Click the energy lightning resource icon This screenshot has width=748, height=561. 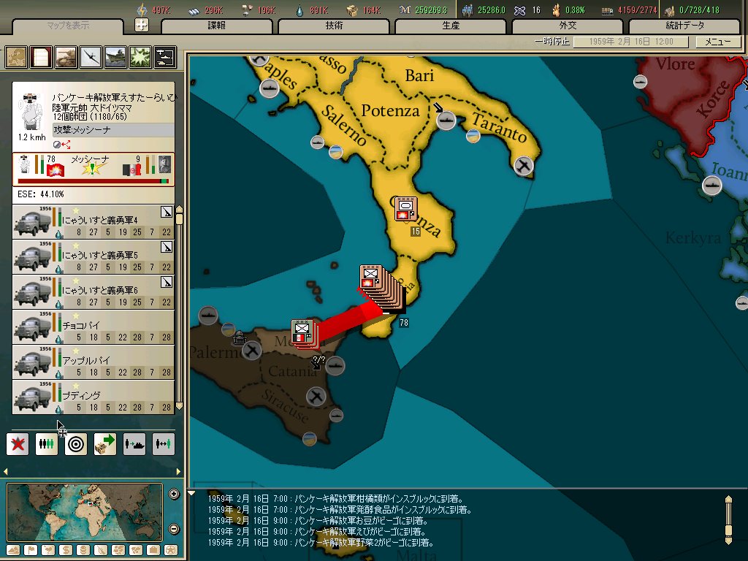click(x=142, y=9)
